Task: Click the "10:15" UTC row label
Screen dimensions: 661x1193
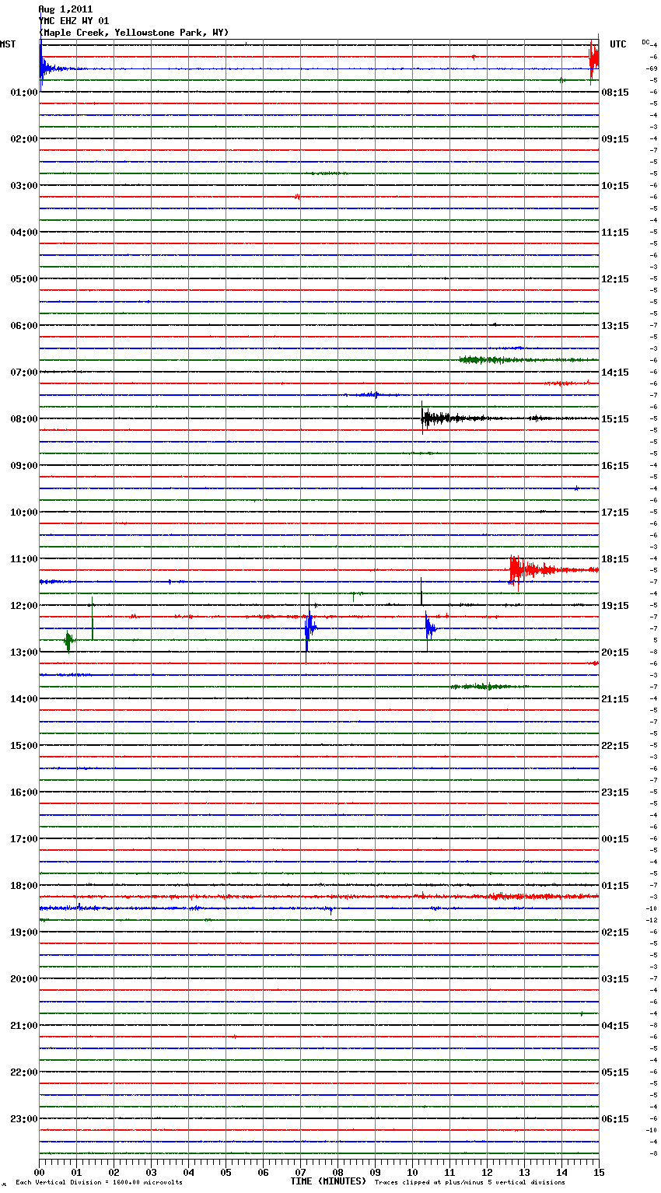Action: click(x=615, y=186)
